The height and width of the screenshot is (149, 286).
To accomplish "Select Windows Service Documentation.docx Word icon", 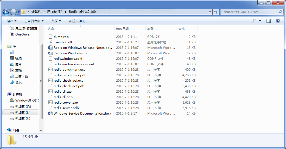I will click(x=50, y=113).
